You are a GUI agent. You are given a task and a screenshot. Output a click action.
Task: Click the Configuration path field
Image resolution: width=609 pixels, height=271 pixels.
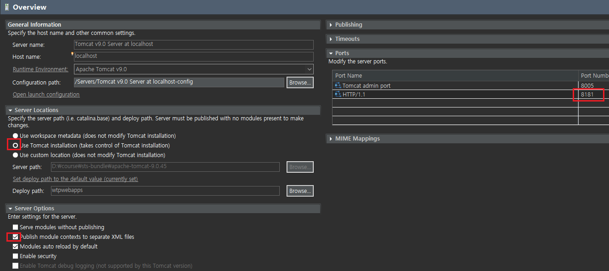[179, 82]
